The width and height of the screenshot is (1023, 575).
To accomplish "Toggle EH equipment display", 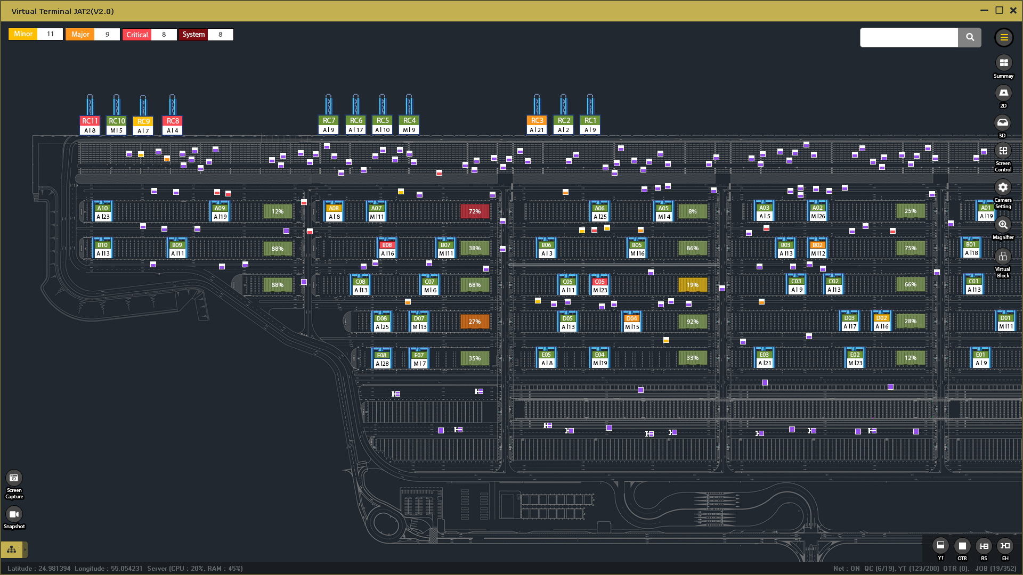I will click(x=1005, y=546).
